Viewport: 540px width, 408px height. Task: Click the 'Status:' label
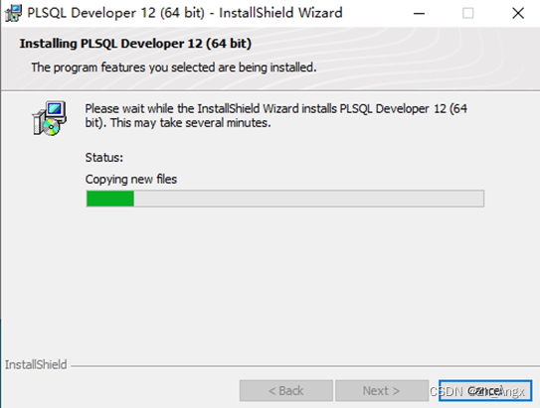[x=104, y=158]
